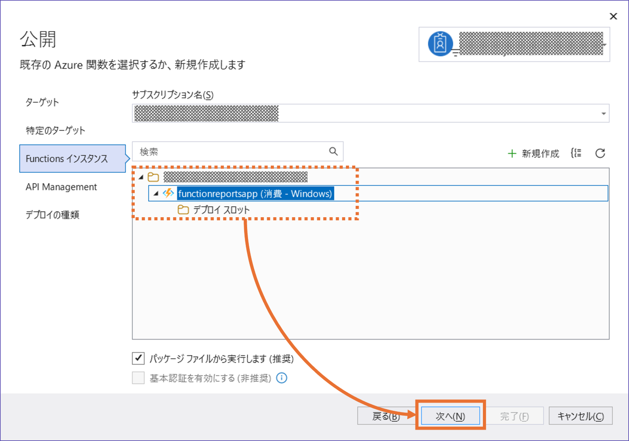This screenshot has width=629, height=441.
Task: Switch to the API Management step
Action: 61,187
